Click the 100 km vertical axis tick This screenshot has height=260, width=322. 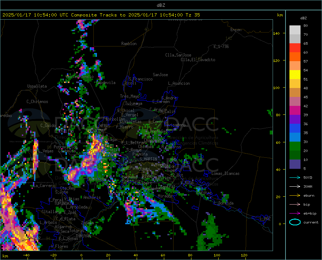[277, 88]
